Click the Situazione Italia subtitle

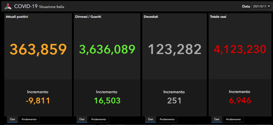(x=52, y=7)
